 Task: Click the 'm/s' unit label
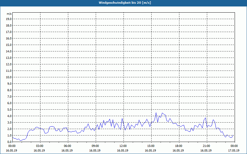pyautogui.click(x=9, y=14)
